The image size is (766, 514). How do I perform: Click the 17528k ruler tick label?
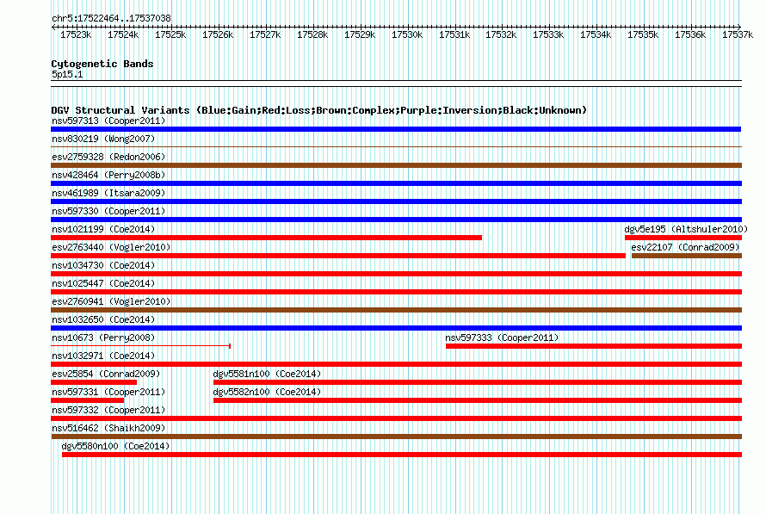click(312, 34)
